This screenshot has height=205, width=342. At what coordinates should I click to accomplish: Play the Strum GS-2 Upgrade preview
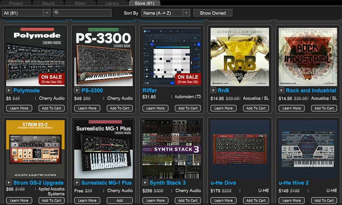tap(9, 182)
